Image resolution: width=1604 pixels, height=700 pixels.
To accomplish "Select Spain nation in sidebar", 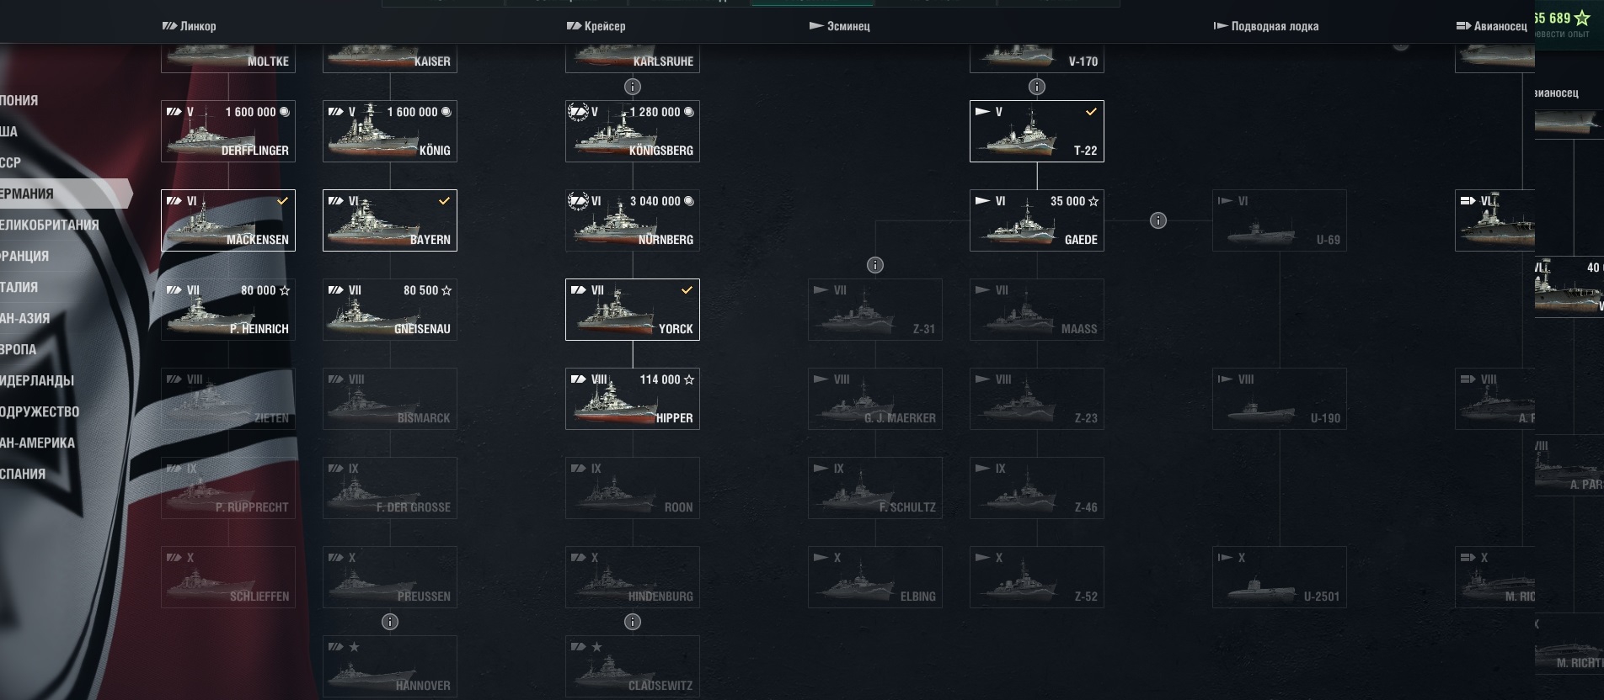I will [x=23, y=474].
